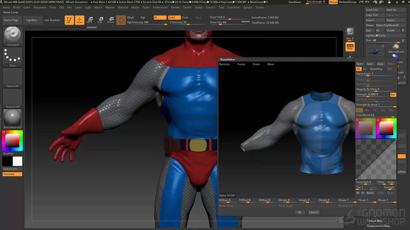This screenshot has width=410, height=230.
Task: Select the Draw mode icon
Action: pos(79,20)
